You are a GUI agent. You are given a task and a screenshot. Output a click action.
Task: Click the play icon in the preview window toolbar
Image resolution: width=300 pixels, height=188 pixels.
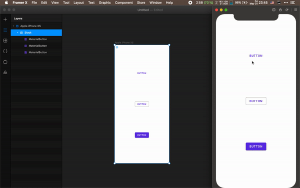(x=274, y=10)
